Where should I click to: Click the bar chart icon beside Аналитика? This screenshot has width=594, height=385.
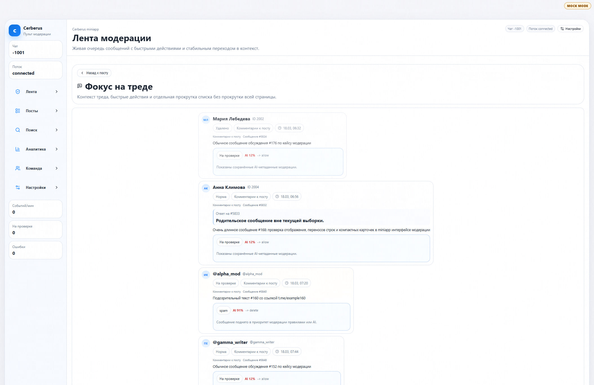click(x=18, y=149)
